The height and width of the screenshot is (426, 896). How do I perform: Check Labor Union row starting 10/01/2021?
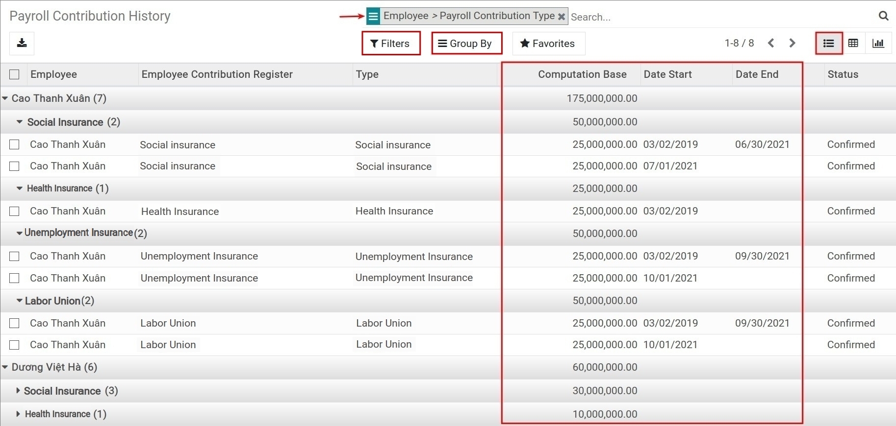coord(14,345)
